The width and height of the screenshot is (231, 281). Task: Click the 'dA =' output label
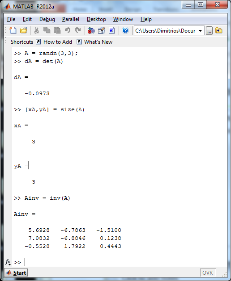tap(21, 77)
